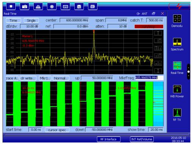Screen dimensions: 192x144
Task: Click the topmost single-marker peak icon
Action: pos(158,33)
